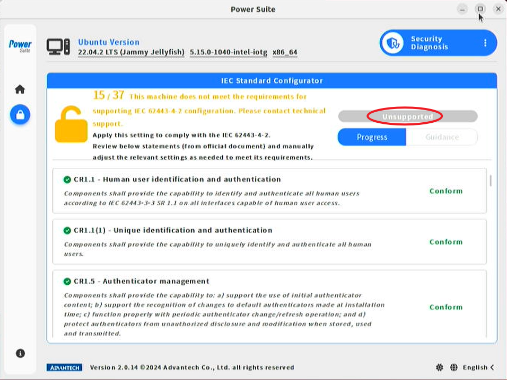Click the green check next to CR1.1
Viewport: 507px width, 380px height.
click(67, 179)
